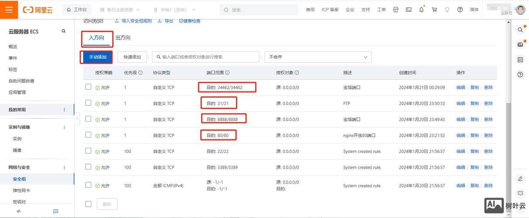
Task: Click the bottom 删除 bulk delete button
Action: click(107, 204)
